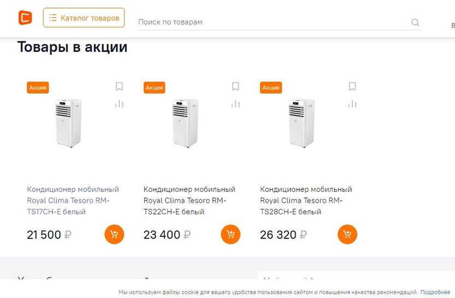
Task: Click the product search input field
Action: pyautogui.click(x=273, y=22)
